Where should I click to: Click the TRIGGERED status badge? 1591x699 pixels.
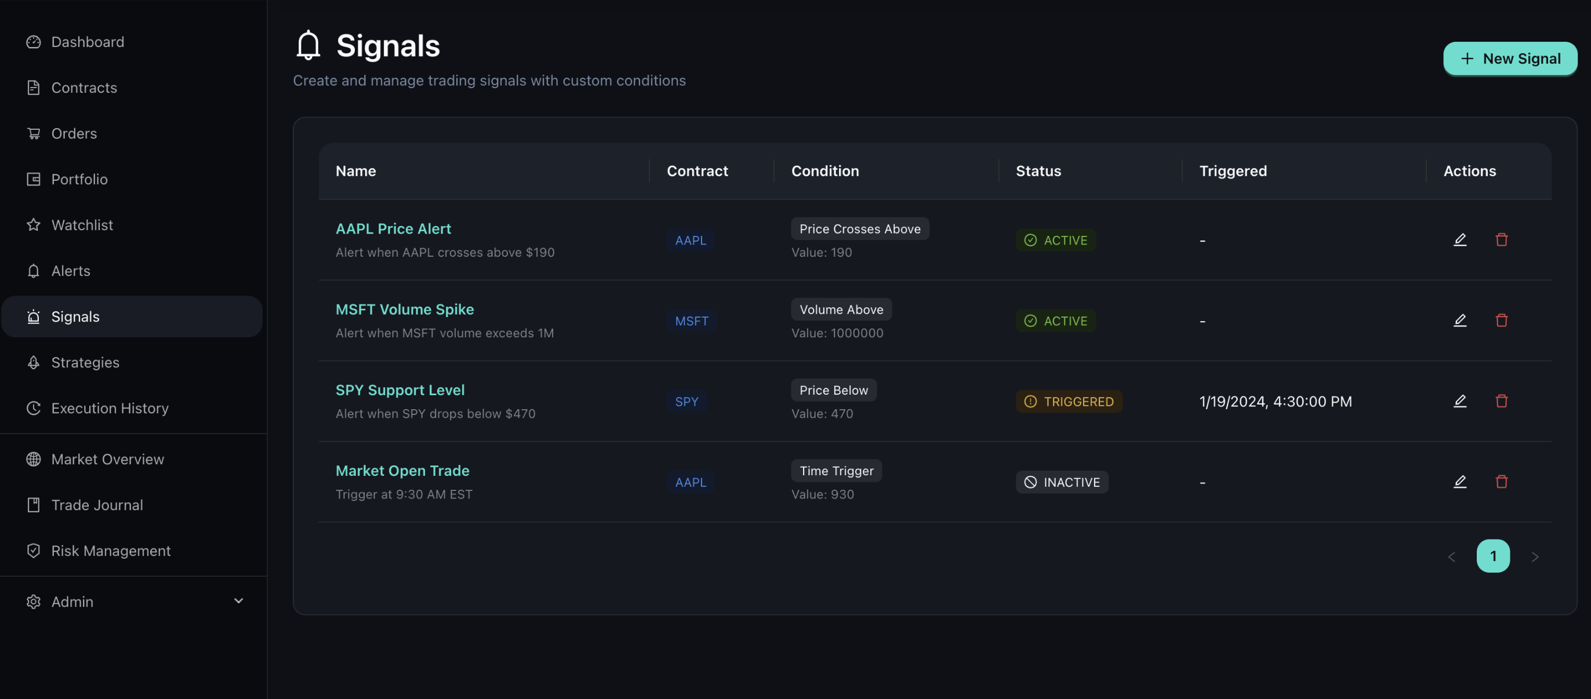pyautogui.click(x=1069, y=401)
